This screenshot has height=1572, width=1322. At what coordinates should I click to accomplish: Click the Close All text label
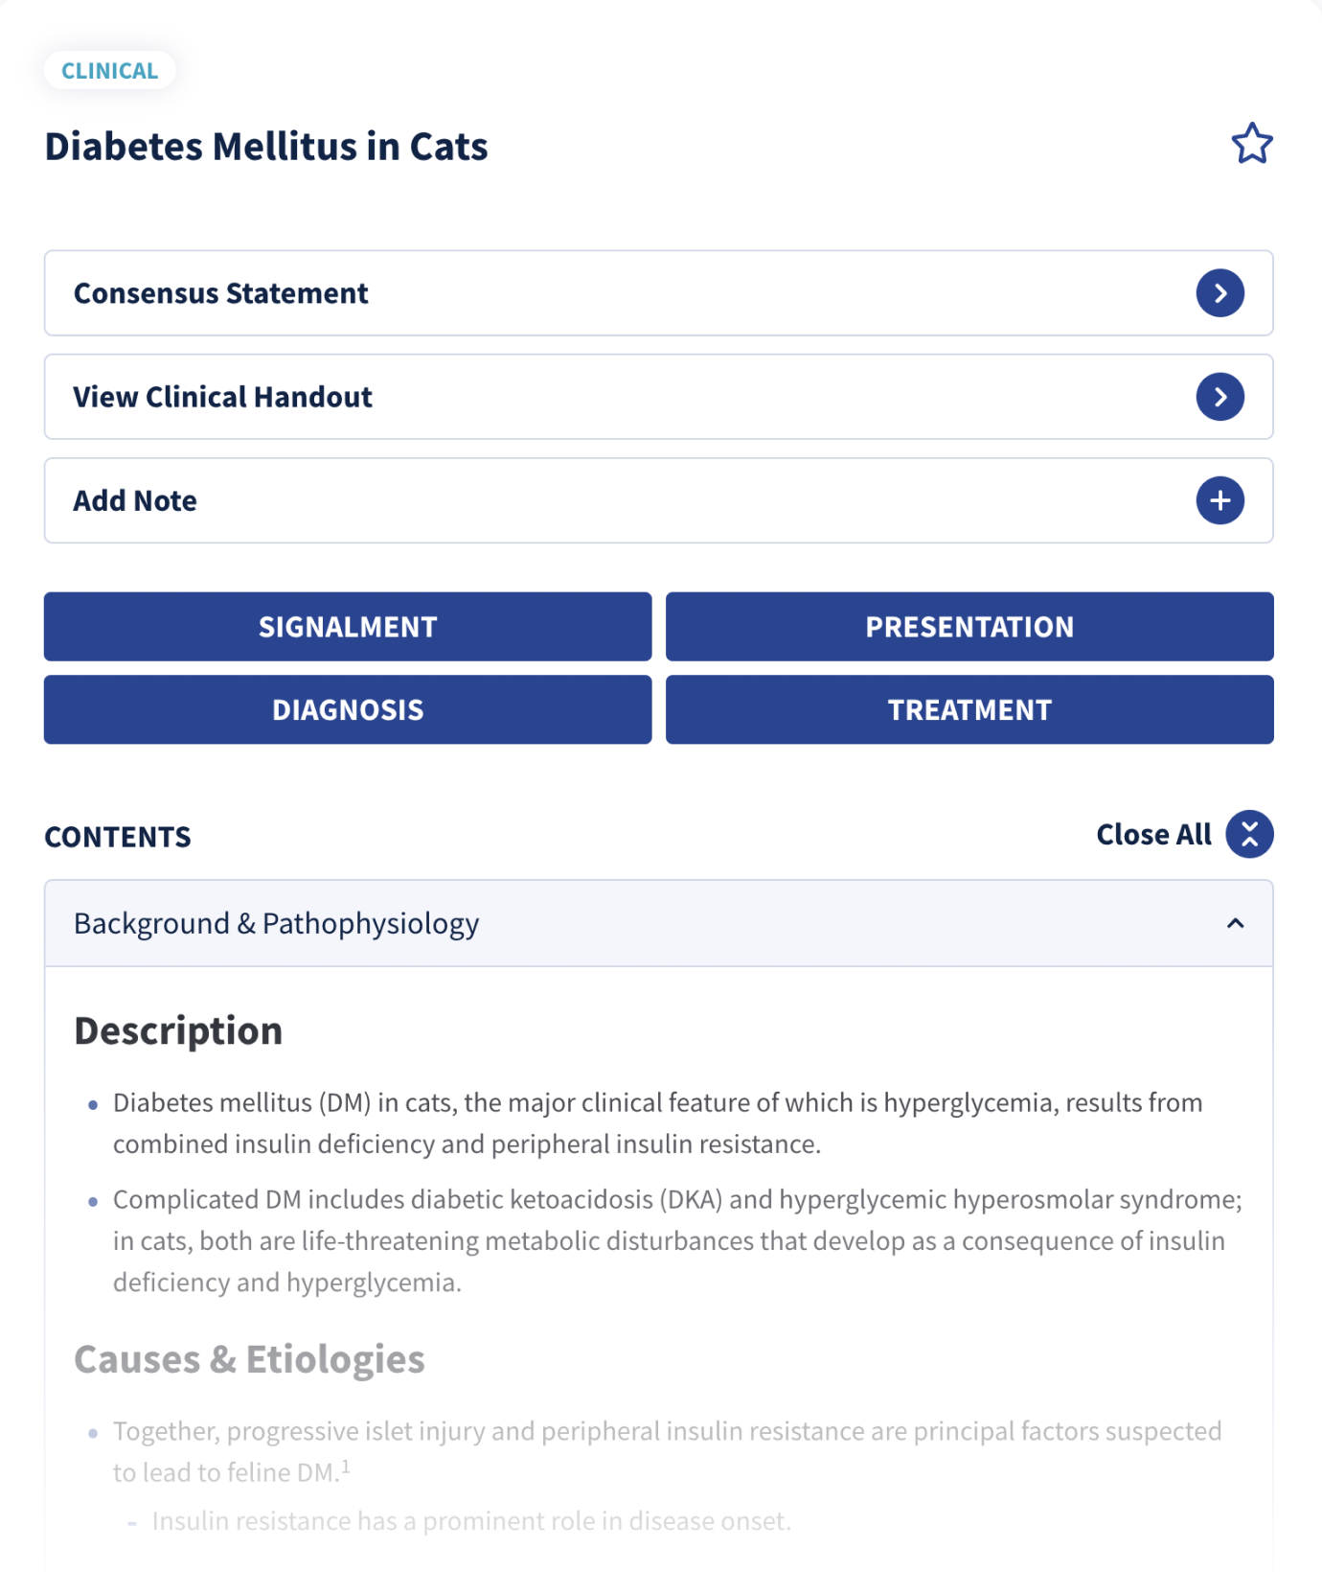(1153, 835)
